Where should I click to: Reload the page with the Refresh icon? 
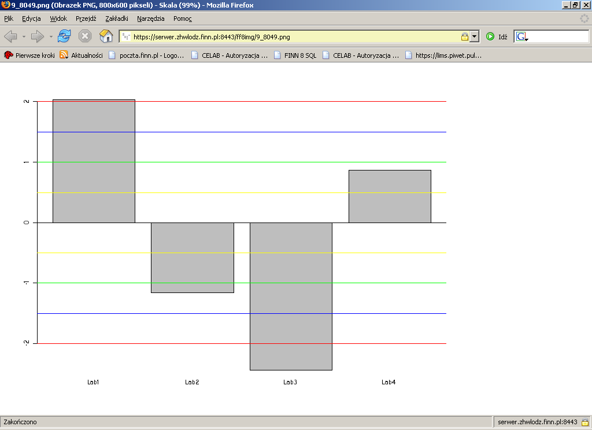point(64,36)
